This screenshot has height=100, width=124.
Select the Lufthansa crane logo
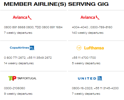(79, 48)
